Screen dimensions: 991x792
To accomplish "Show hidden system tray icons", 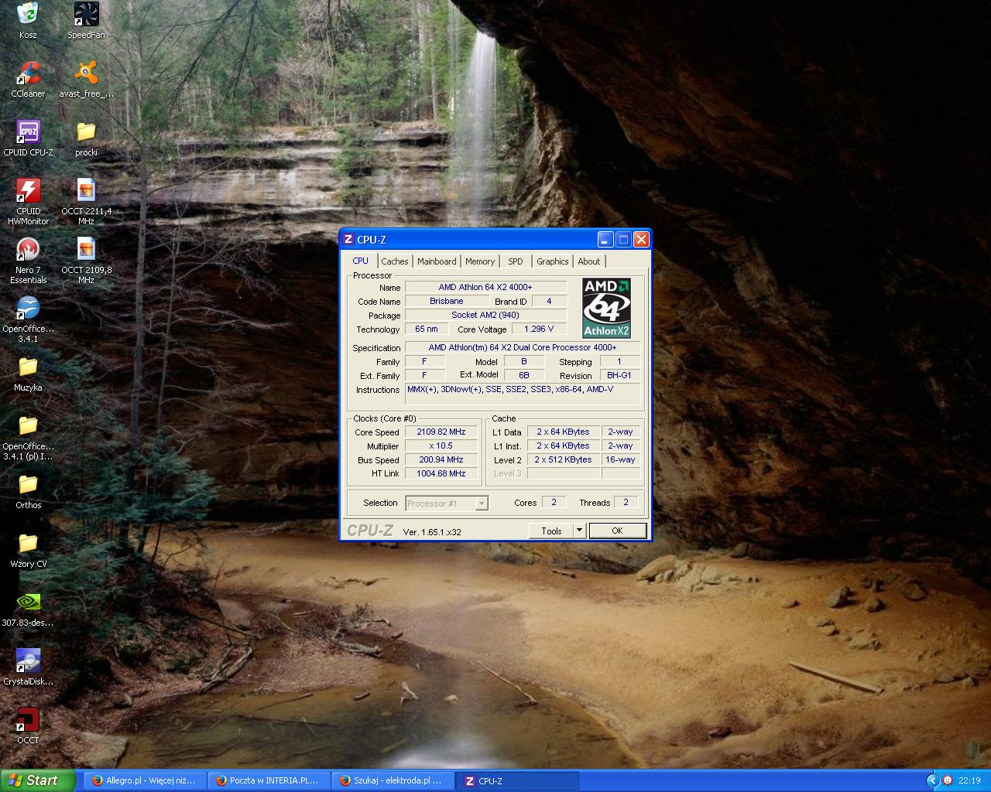I will [x=933, y=780].
